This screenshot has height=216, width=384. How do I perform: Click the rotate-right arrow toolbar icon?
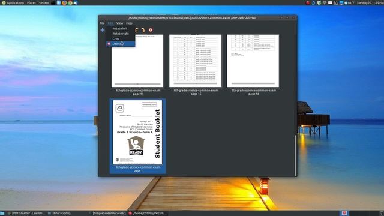coord(143,30)
